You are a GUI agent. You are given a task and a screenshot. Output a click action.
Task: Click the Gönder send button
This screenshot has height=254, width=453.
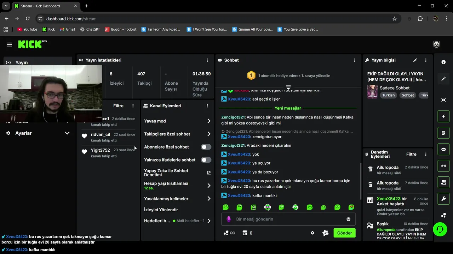click(344, 233)
